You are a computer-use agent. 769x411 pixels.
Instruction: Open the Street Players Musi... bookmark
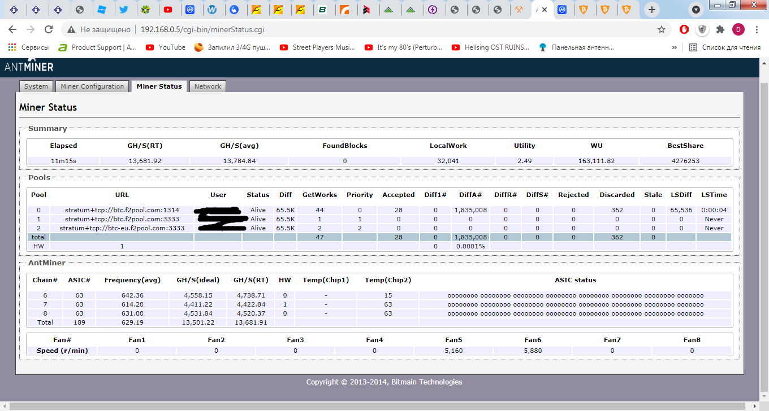317,47
